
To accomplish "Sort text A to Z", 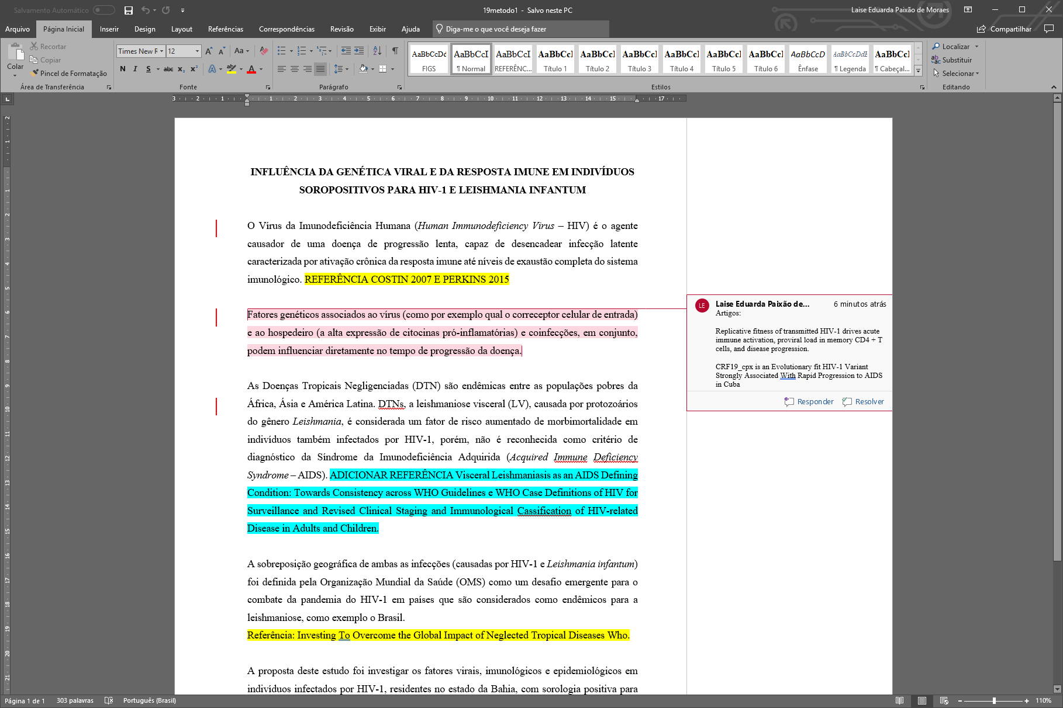I will 377,51.
